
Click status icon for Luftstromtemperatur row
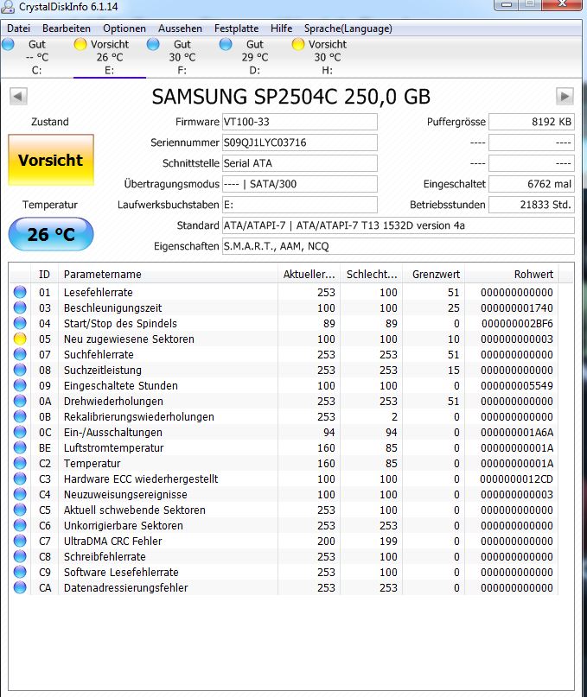[20, 447]
